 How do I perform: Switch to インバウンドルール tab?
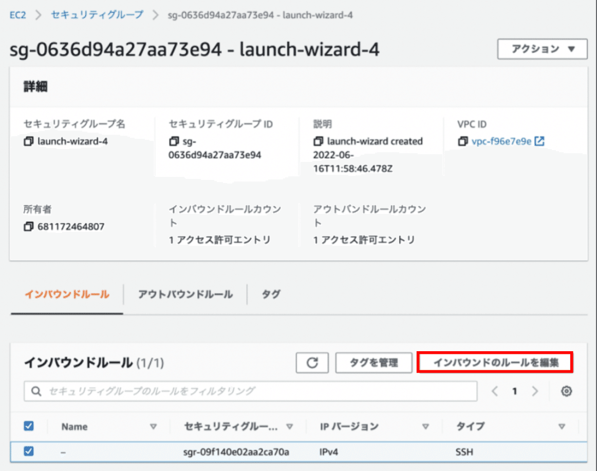pyautogui.click(x=67, y=294)
